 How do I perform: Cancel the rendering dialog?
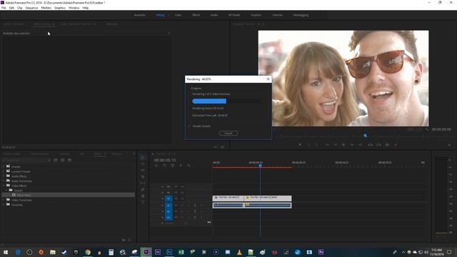click(x=228, y=133)
